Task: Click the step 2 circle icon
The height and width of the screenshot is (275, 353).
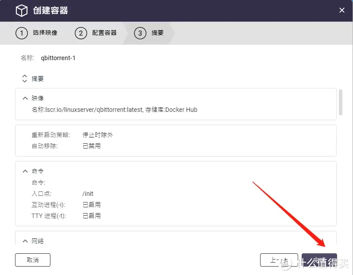Action: (x=81, y=33)
